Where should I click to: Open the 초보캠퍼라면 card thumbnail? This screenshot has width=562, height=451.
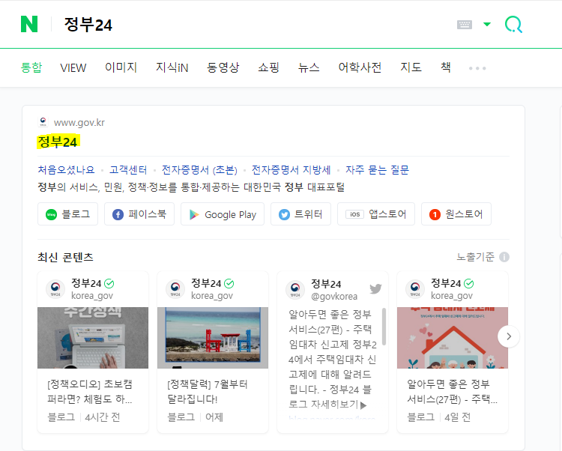(x=93, y=337)
